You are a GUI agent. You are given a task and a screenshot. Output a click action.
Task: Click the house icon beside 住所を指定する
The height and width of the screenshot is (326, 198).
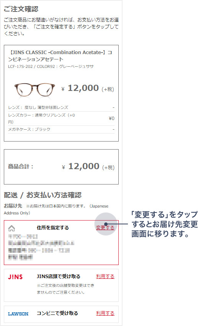coord(11,228)
